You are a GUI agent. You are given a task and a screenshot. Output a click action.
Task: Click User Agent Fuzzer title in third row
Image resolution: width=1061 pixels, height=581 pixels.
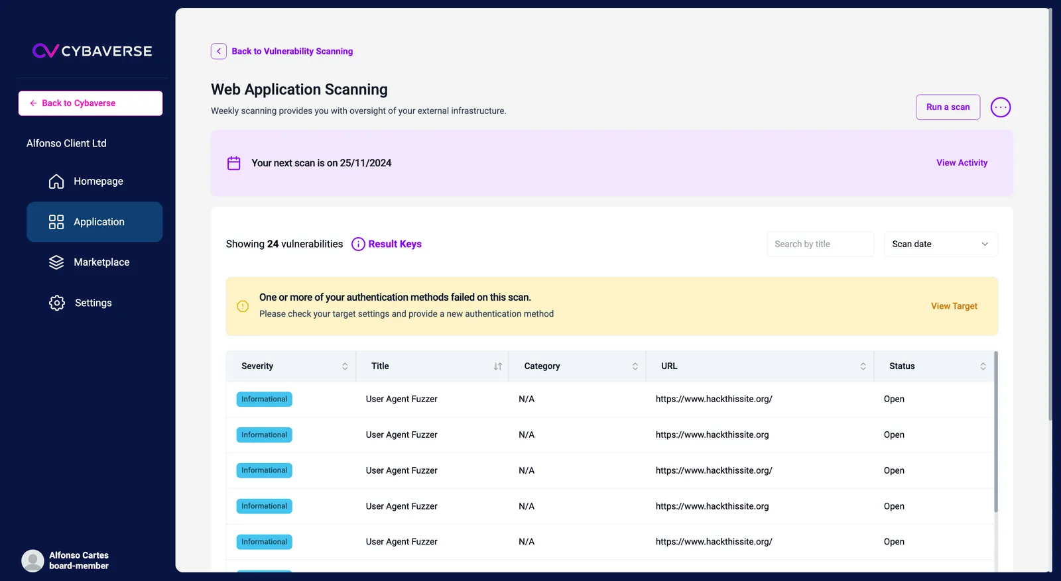401,470
